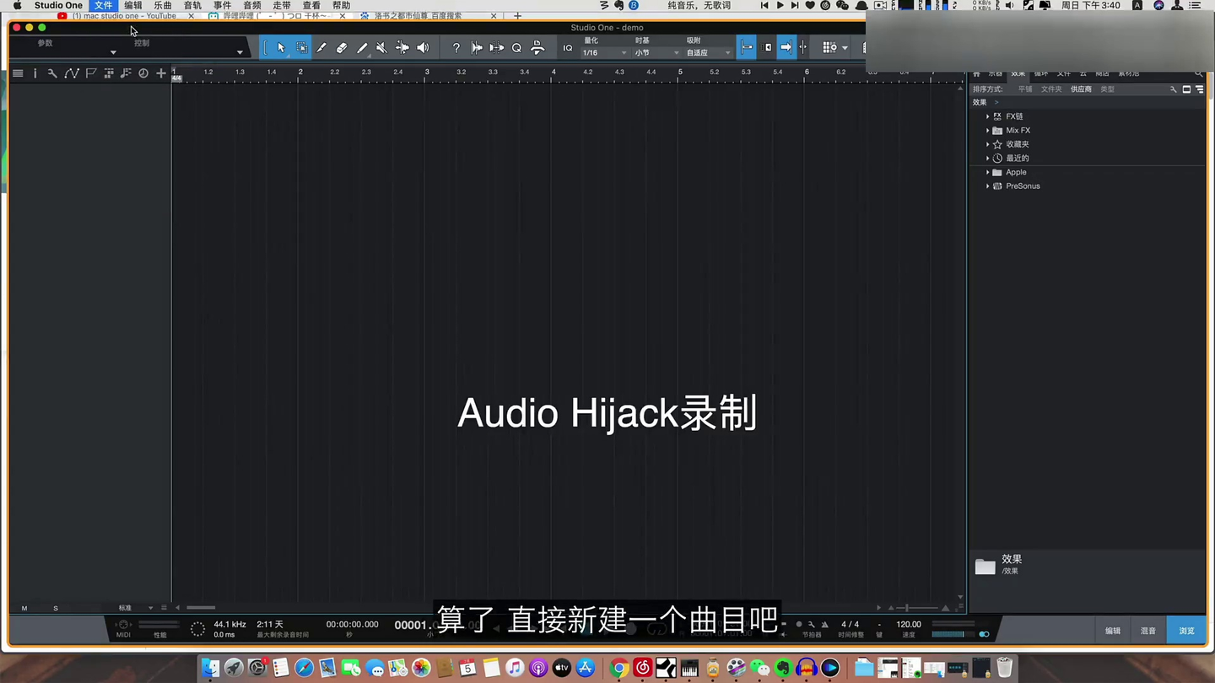
Task: Open the 编辑 menu
Action: (133, 5)
